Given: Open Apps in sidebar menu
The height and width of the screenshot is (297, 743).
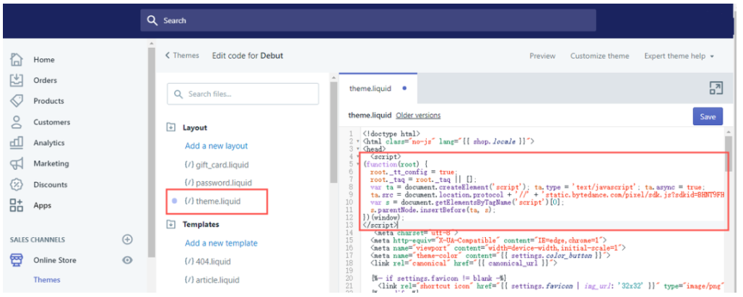Looking at the screenshot, I should click(x=42, y=205).
